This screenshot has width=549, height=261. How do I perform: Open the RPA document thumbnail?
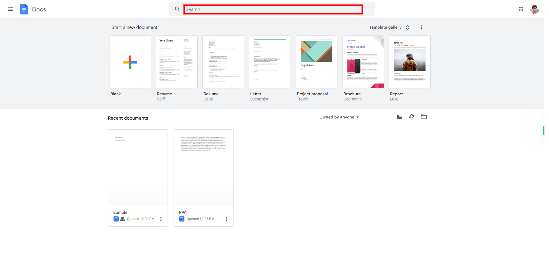204,167
